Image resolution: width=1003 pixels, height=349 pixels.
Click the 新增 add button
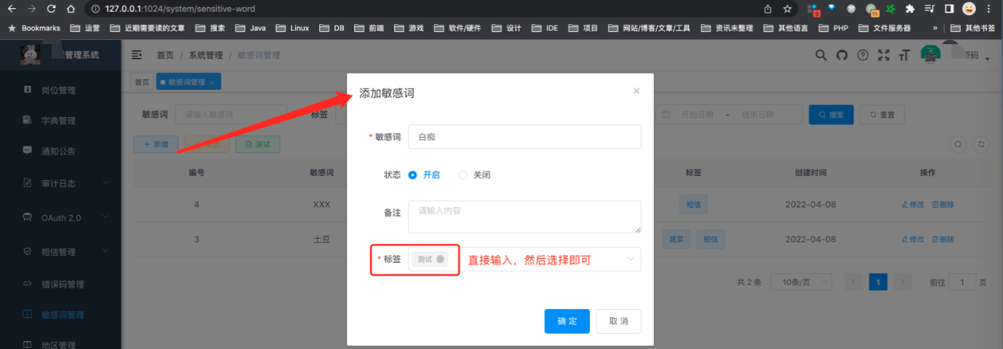coord(156,144)
